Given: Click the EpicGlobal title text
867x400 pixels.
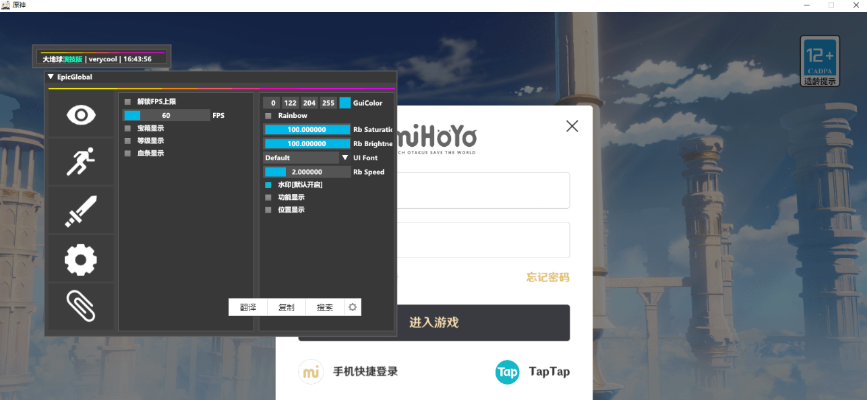Looking at the screenshot, I should pyautogui.click(x=74, y=77).
